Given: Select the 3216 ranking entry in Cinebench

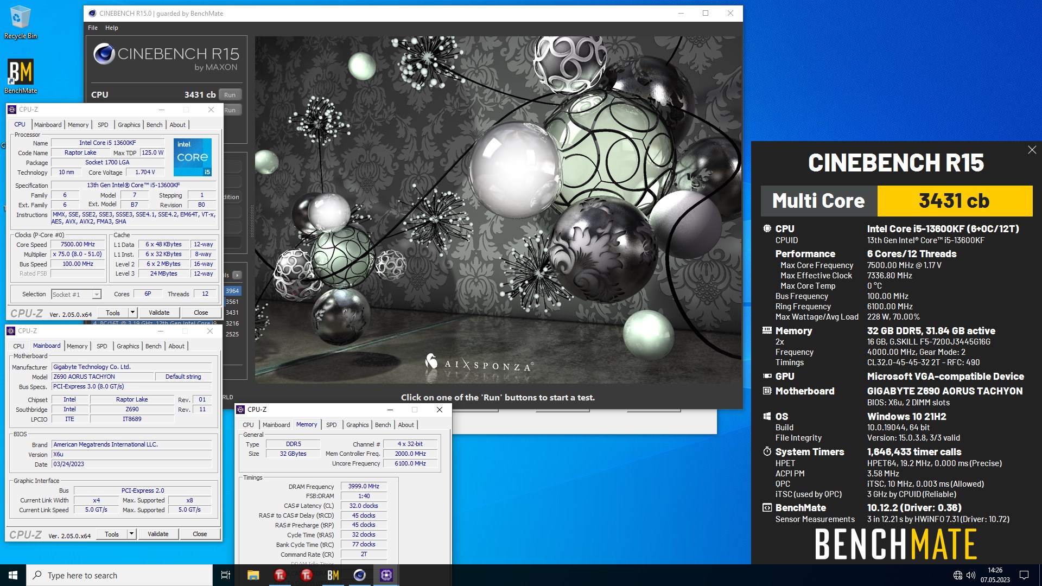Looking at the screenshot, I should (x=232, y=323).
